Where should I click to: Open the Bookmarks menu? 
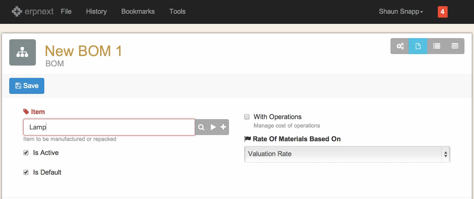(x=138, y=11)
